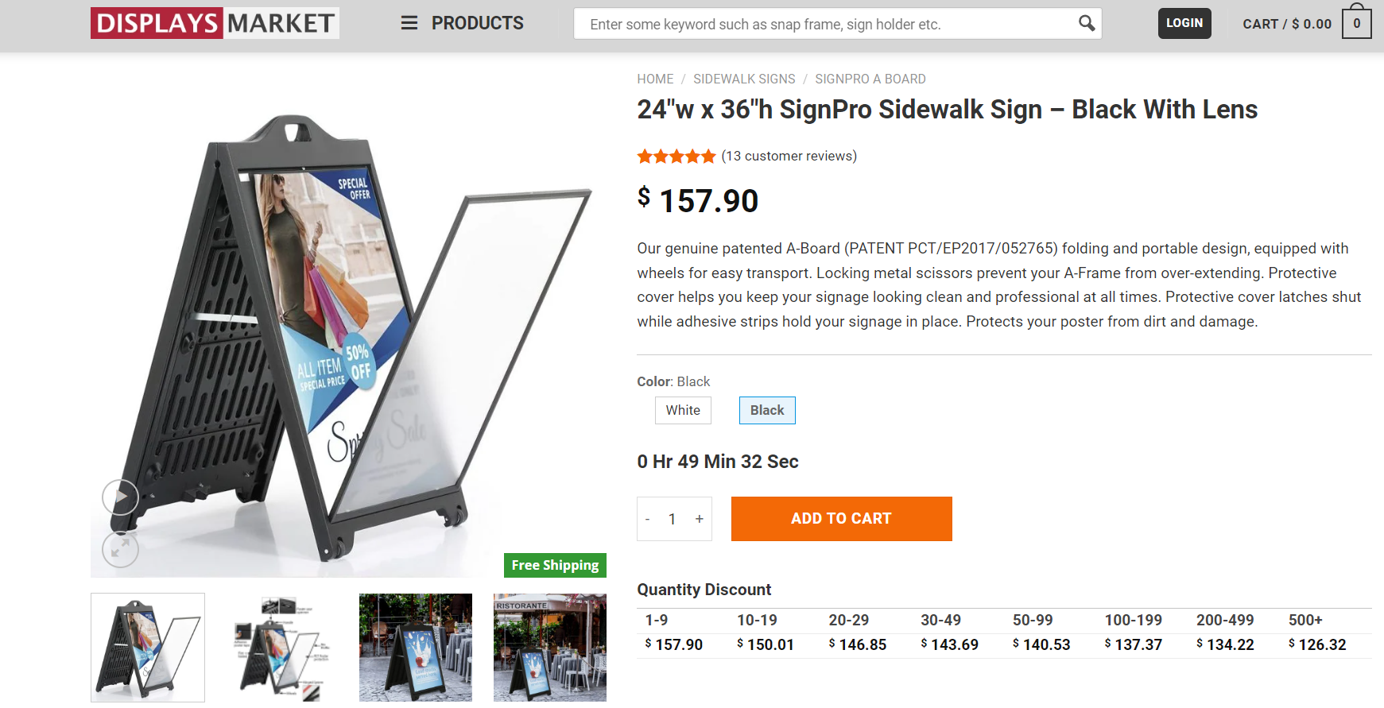
Task: Expand product image to fullscreen
Action: coord(121,549)
